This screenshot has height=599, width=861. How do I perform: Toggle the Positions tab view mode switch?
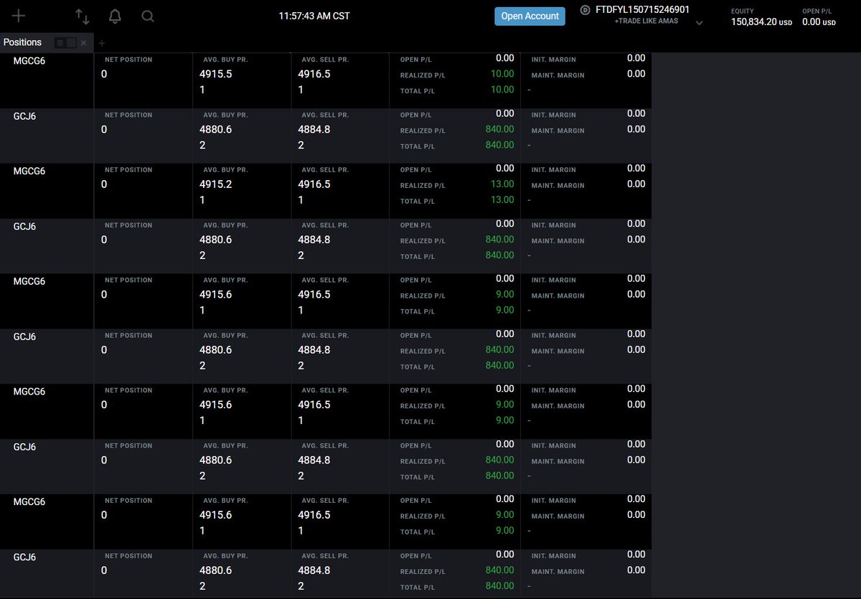[65, 43]
